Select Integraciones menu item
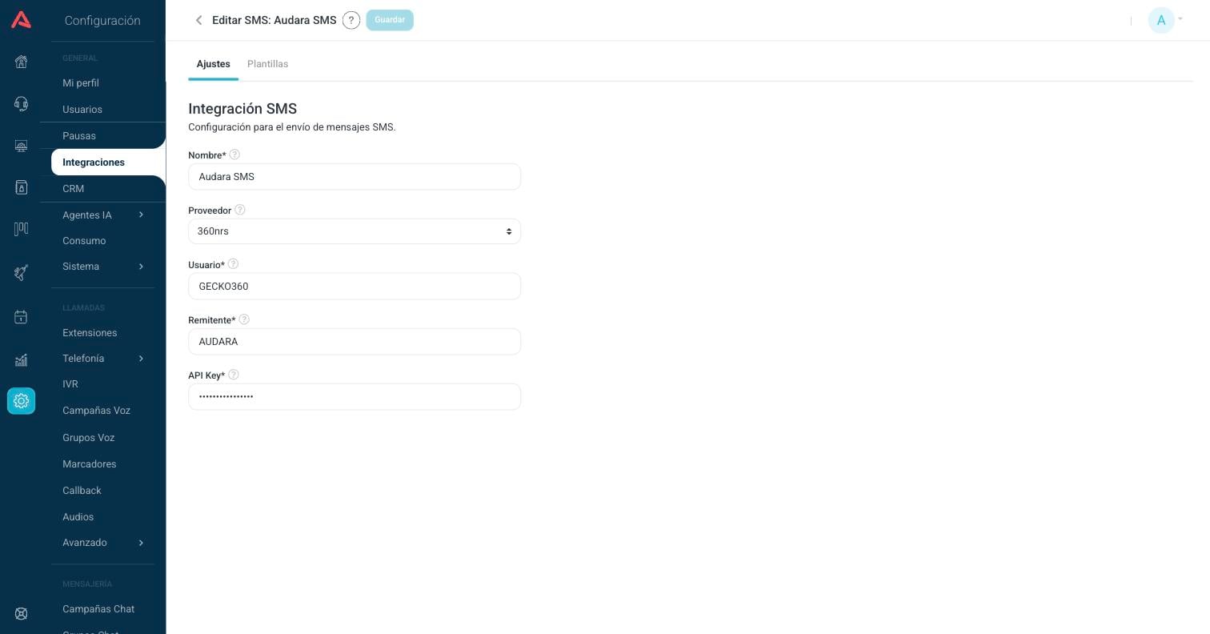 (x=108, y=163)
